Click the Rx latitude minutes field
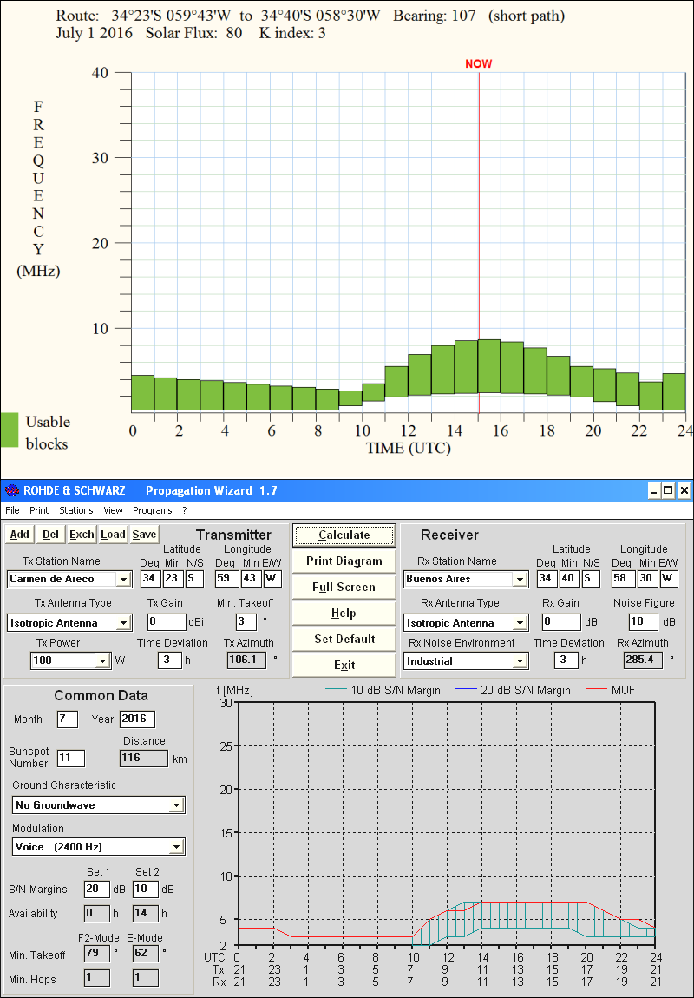The height and width of the screenshot is (998, 694). (x=568, y=579)
